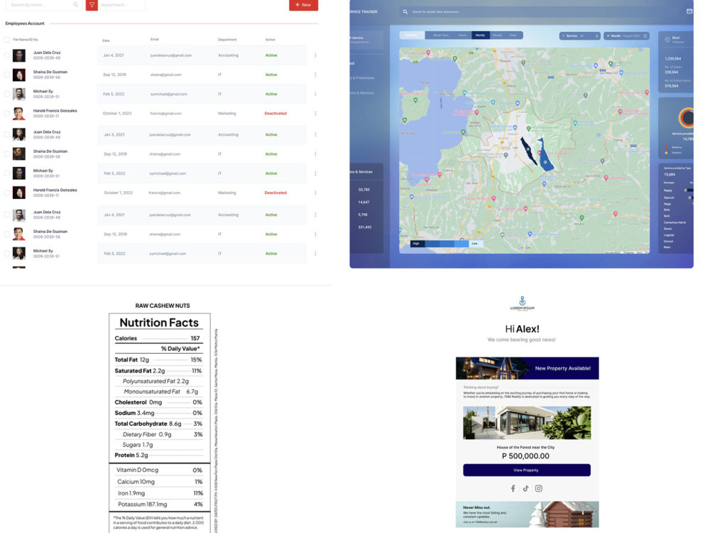The image size is (710, 533).
Task: Open options menu for bottommost Michael Sy row
Action: (x=315, y=254)
